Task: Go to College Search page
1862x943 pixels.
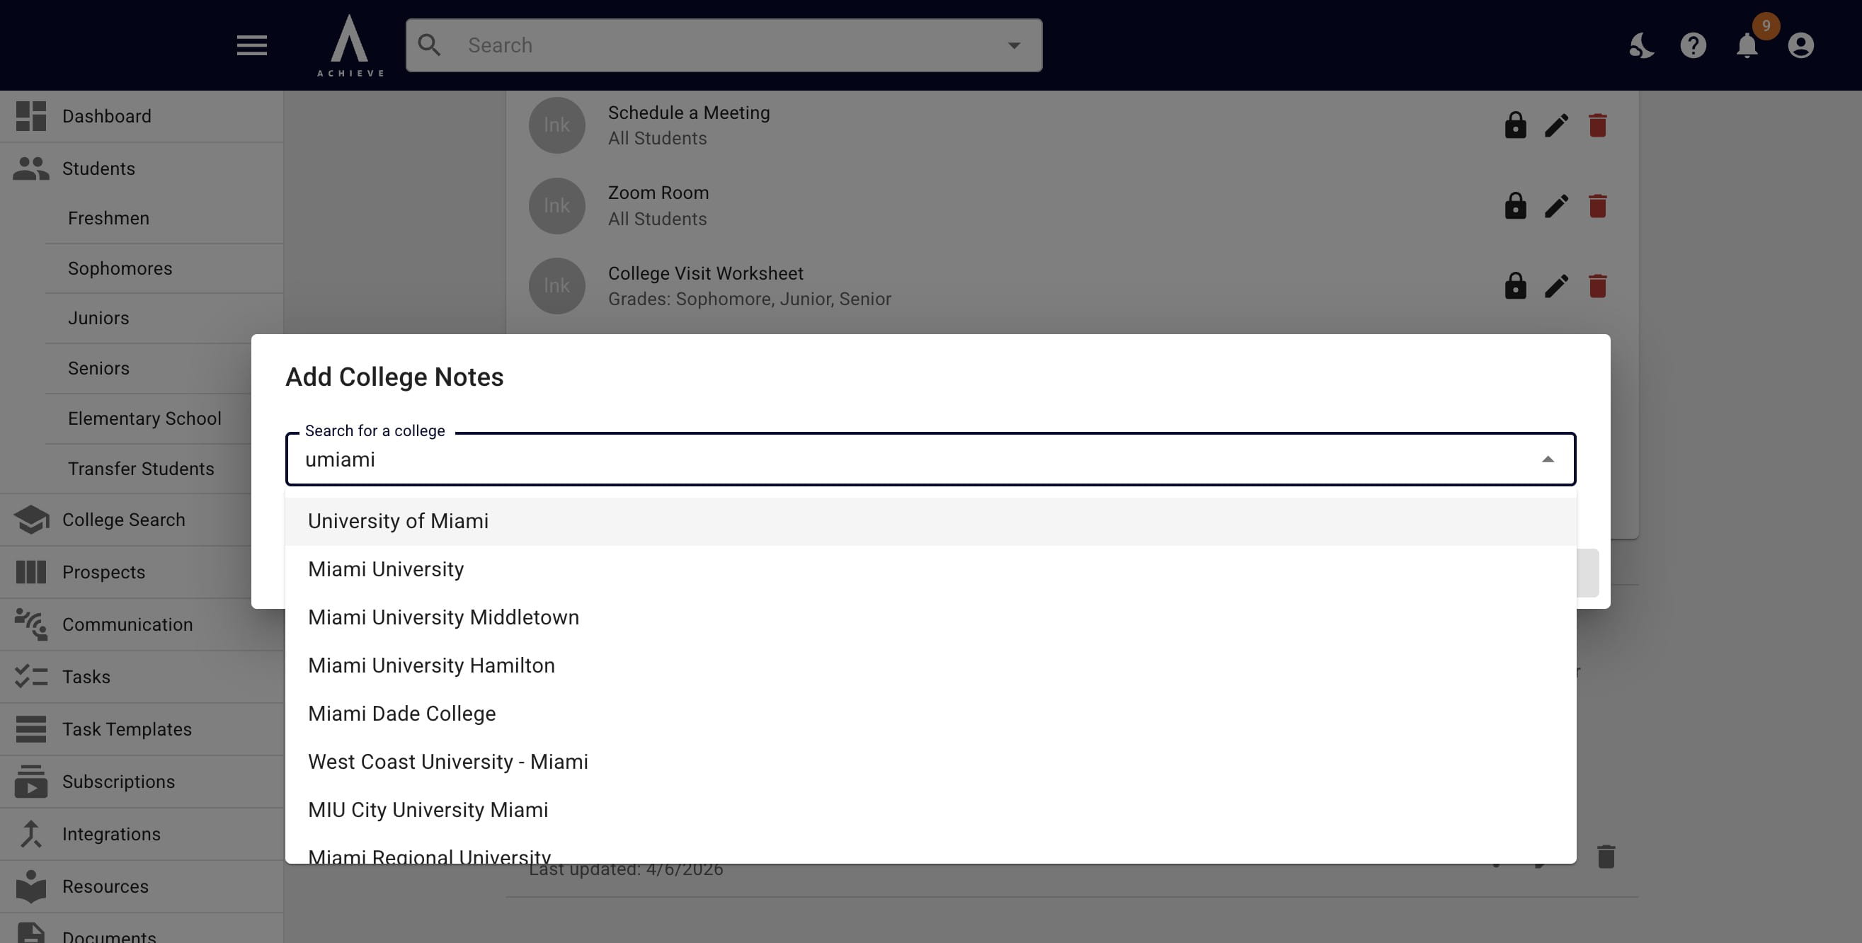Action: pyautogui.click(x=126, y=520)
